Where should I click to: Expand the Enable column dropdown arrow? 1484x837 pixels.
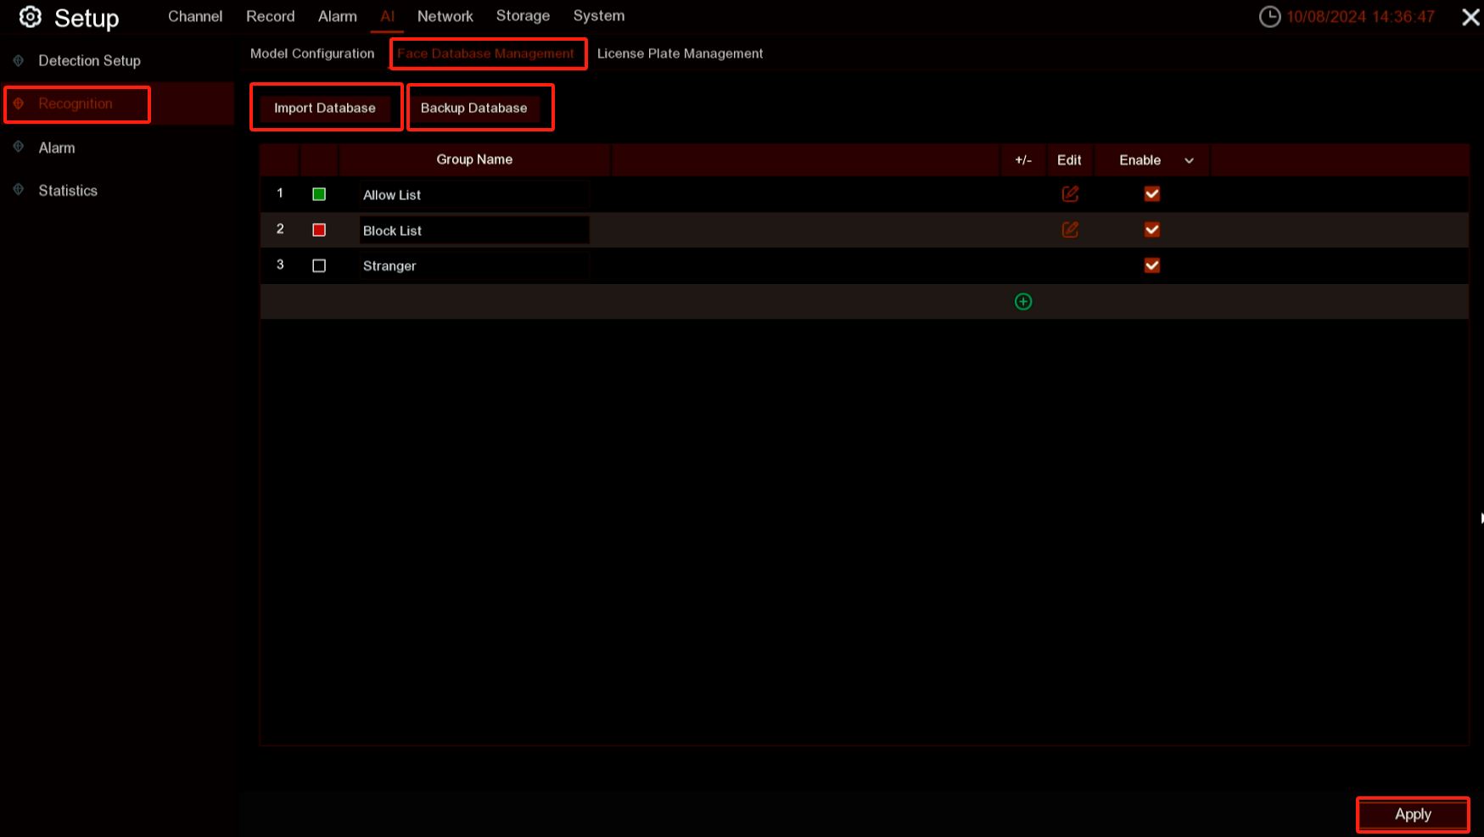tap(1189, 160)
